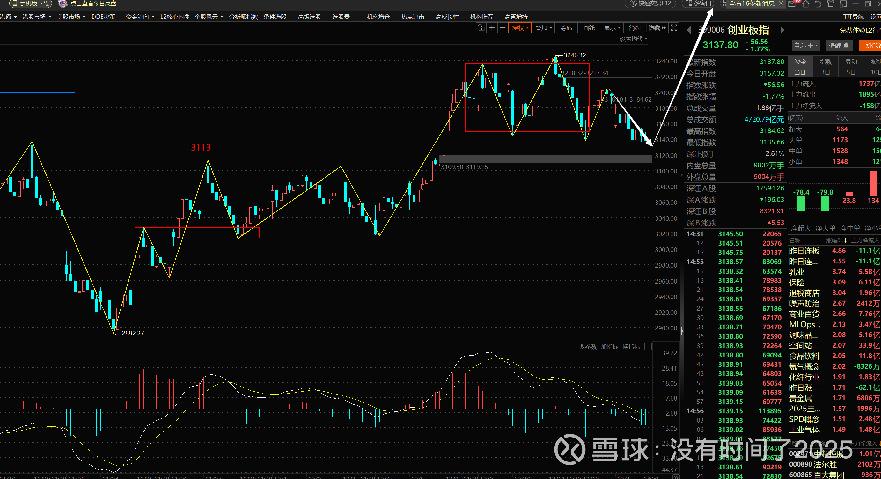The image size is (881, 479).
Task: Click 免费体验L2行情 link
Action: [860, 30]
